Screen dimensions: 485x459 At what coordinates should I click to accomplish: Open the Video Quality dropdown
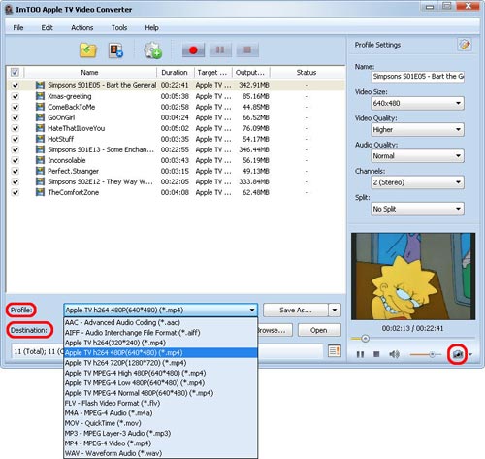418,130
